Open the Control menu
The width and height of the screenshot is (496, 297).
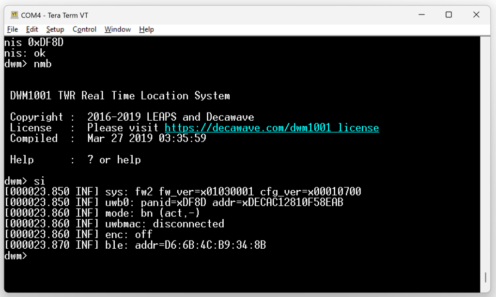(x=84, y=29)
